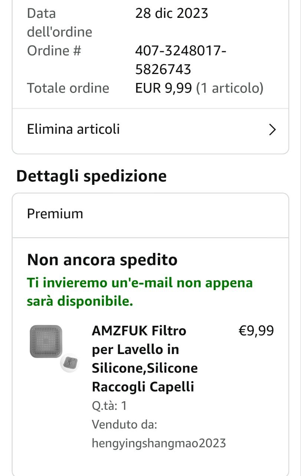Tap the "Q.tà: 1" quantity text

[109, 405]
